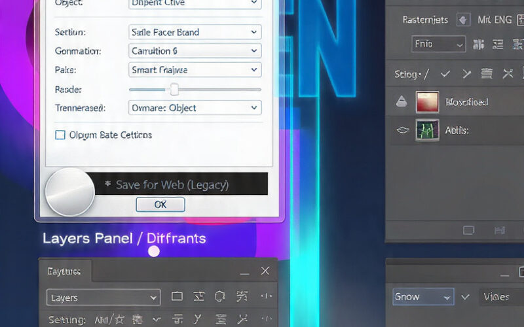This screenshot has width=524, height=327.
Task: Click the Adtis: layer name
Action: [x=457, y=130]
